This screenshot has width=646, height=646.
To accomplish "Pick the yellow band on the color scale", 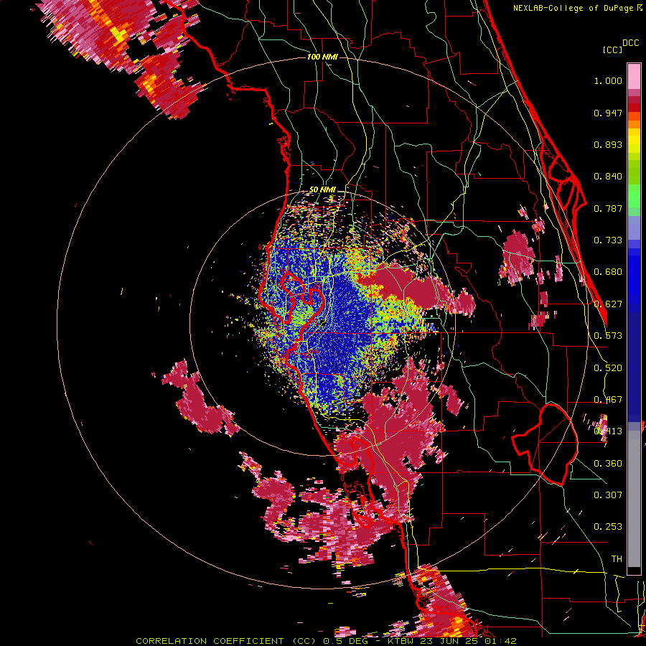I will click(x=634, y=141).
